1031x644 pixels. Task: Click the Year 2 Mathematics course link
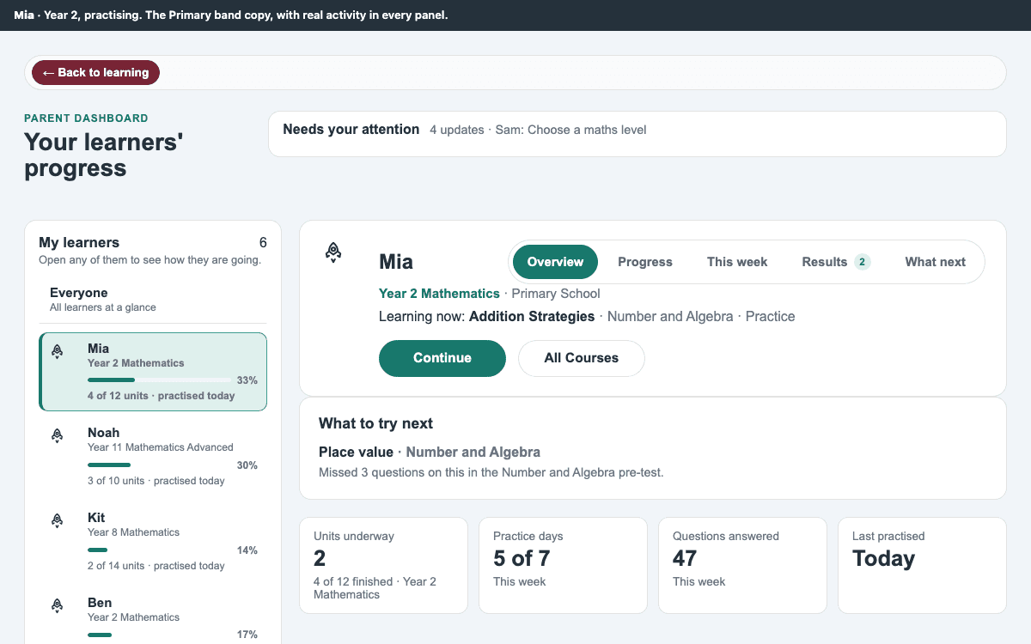(439, 294)
